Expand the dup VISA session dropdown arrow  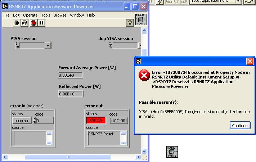(x=140, y=46)
